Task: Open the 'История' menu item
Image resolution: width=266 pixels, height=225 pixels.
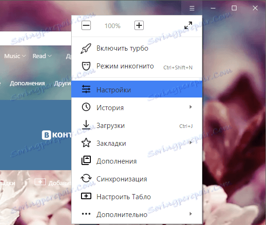Action: point(137,107)
